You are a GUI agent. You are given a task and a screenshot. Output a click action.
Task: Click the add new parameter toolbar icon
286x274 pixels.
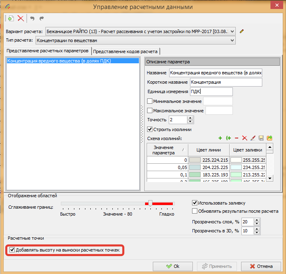11,18
